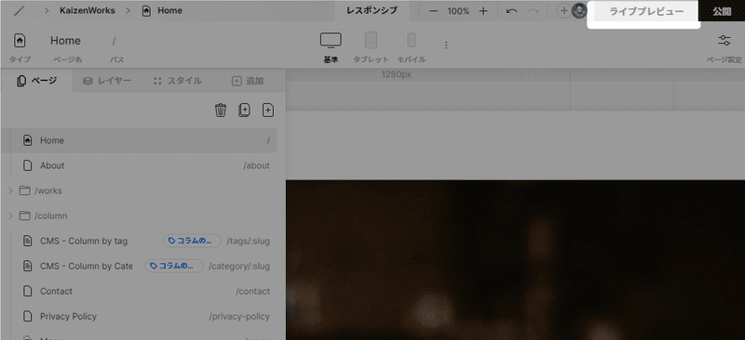The image size is (745, 340).
Task: Add a collaborator with the circled plus
Action: (x=563, y=11)
